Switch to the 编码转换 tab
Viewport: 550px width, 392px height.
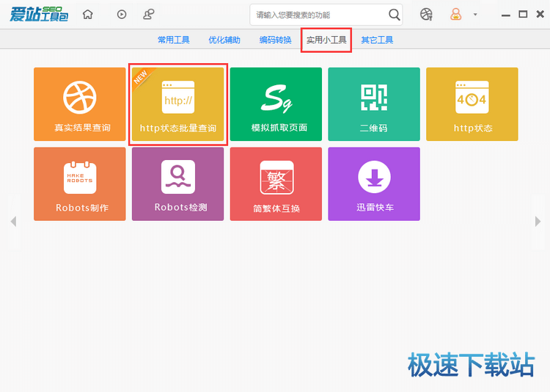click(275, 40)
